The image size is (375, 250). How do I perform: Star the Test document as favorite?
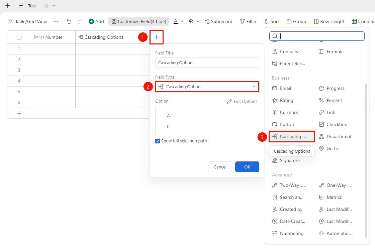point(46,6)
